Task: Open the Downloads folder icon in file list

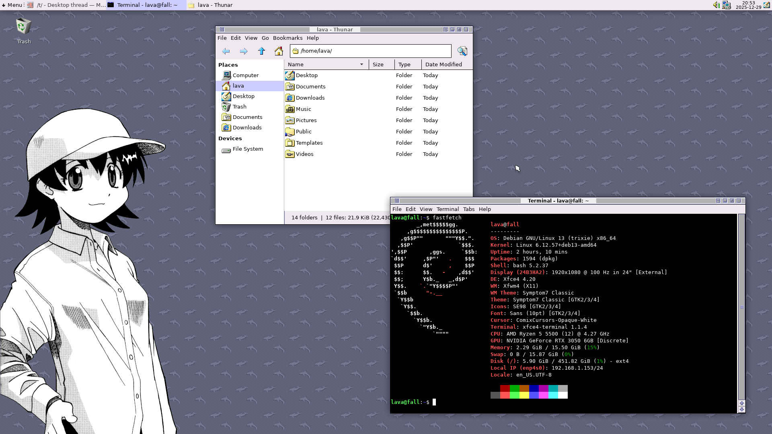Action: coord(290,98)
